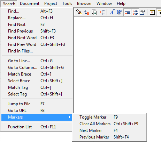Select Find Next Word entry
The height and width of the screenshot is (142, 161).
click(37, 38)
